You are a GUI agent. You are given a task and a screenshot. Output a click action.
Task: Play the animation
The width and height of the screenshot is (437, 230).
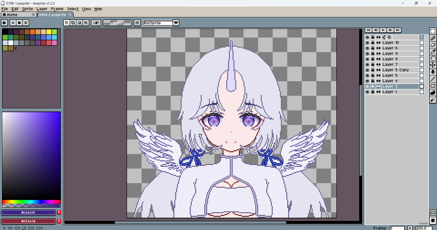(x=383, y=30)
